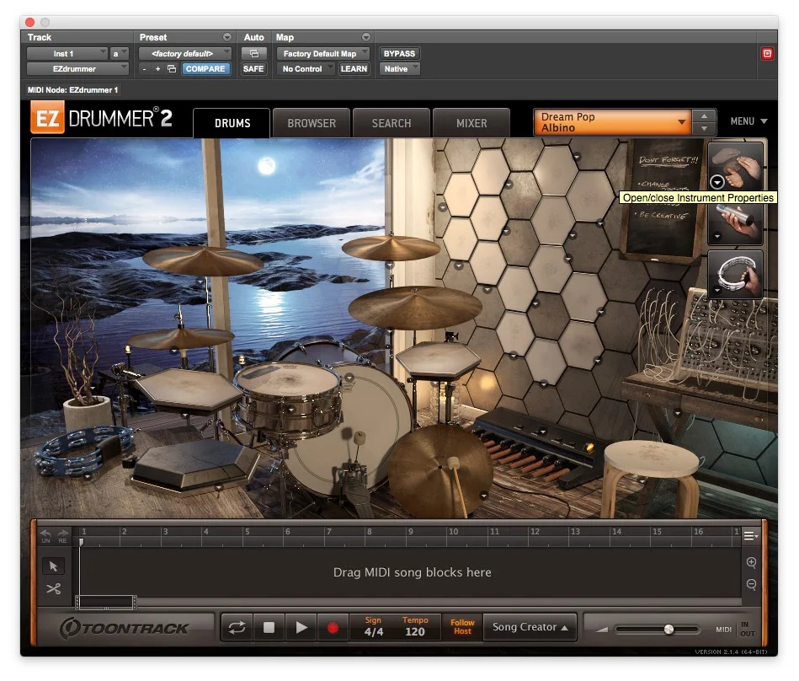Click the Toontrack logo

(x=124, y=627)
